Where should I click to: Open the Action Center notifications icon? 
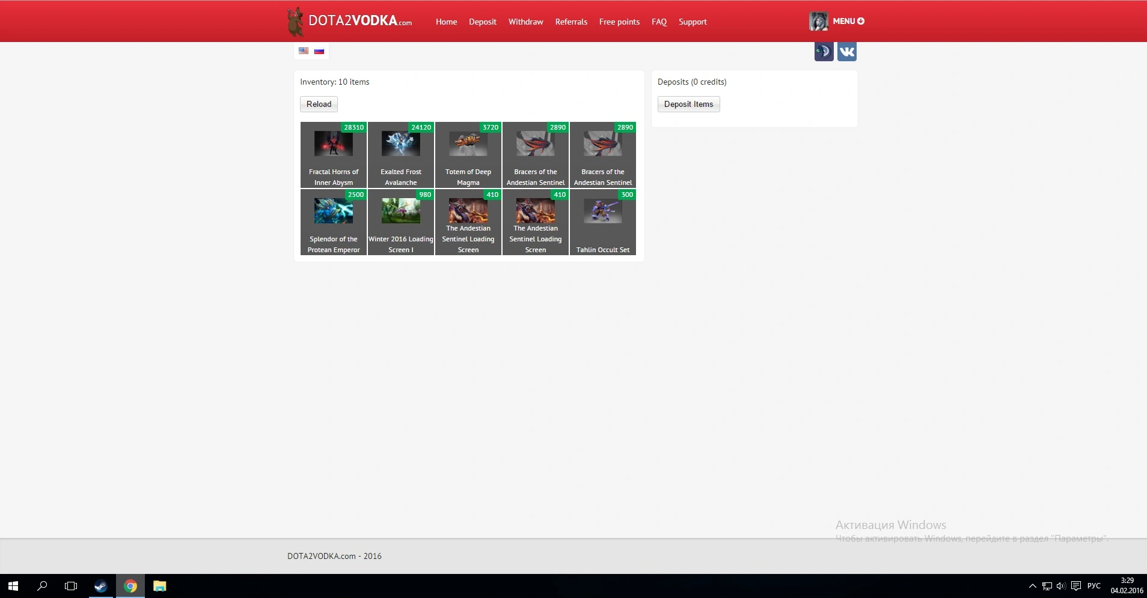click(x=1076, y=586)
